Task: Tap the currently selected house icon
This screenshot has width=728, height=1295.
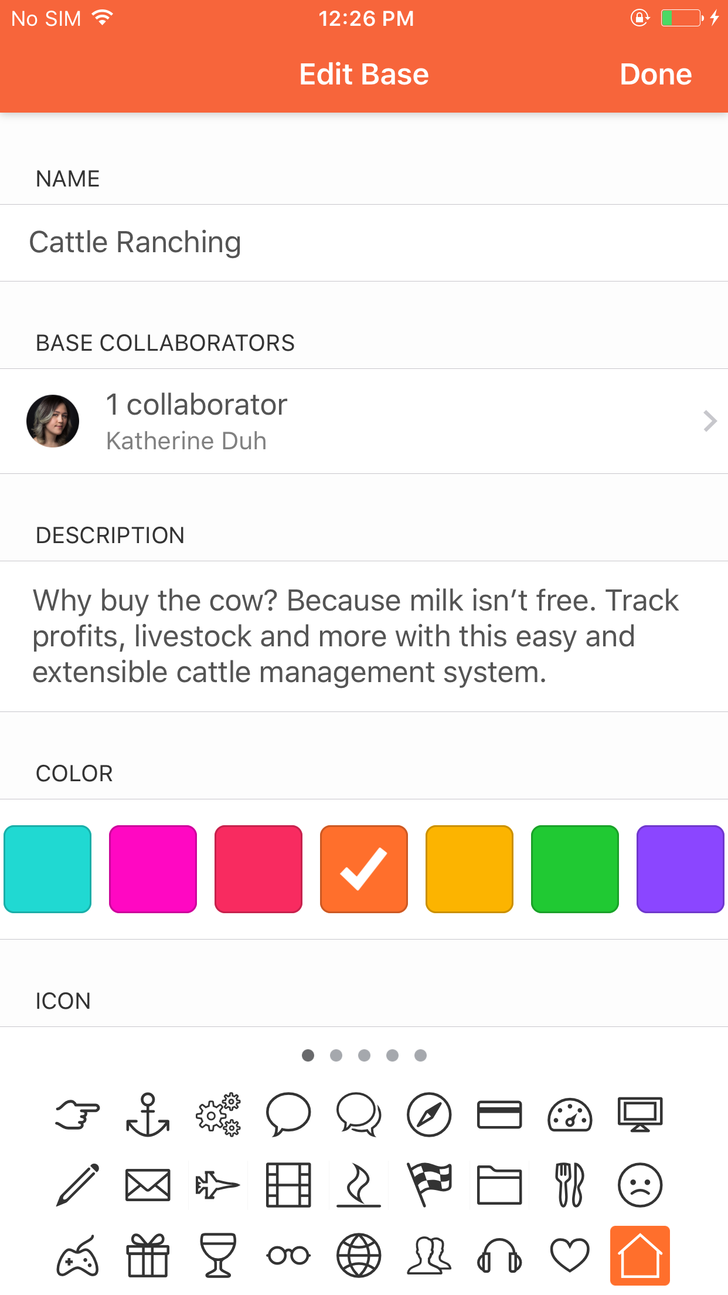Action: point(639,1255)
